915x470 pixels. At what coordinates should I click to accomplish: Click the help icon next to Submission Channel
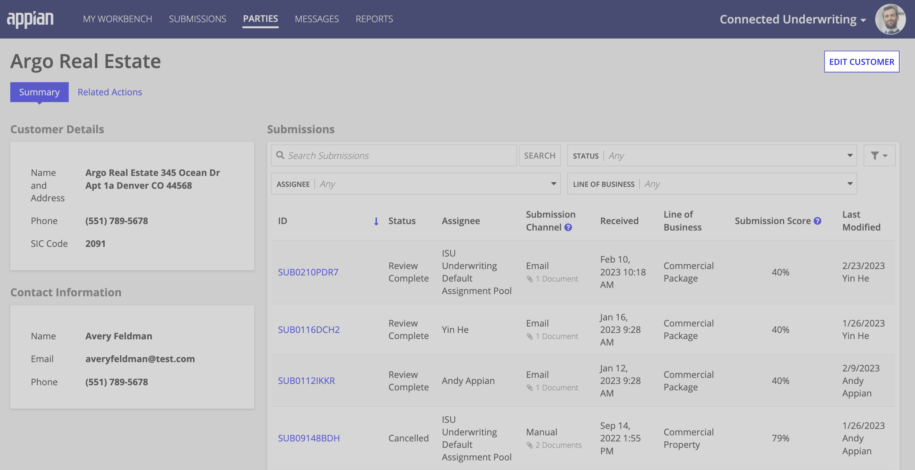coord(567,227)
